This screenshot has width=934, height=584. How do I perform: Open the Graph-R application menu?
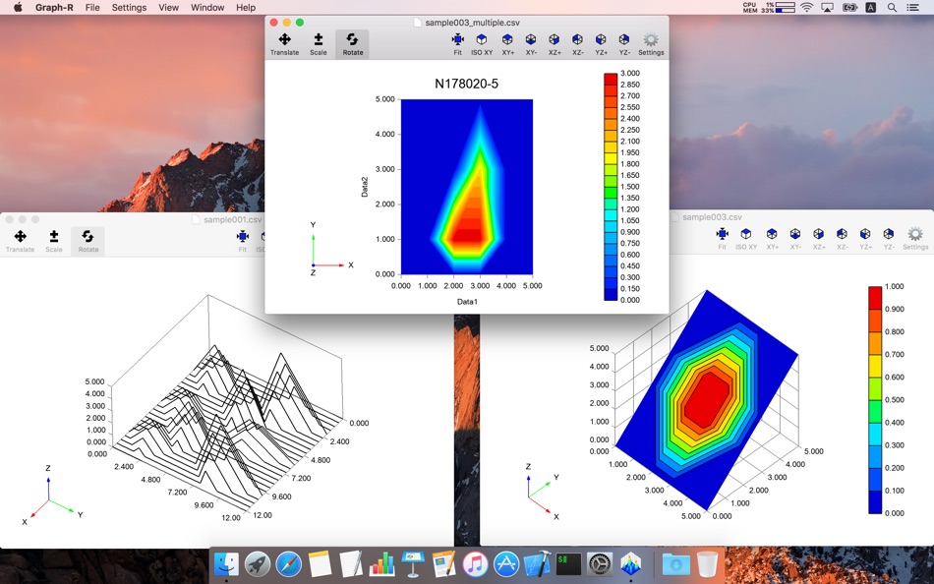pyautogui.click(x=54, y=8)
